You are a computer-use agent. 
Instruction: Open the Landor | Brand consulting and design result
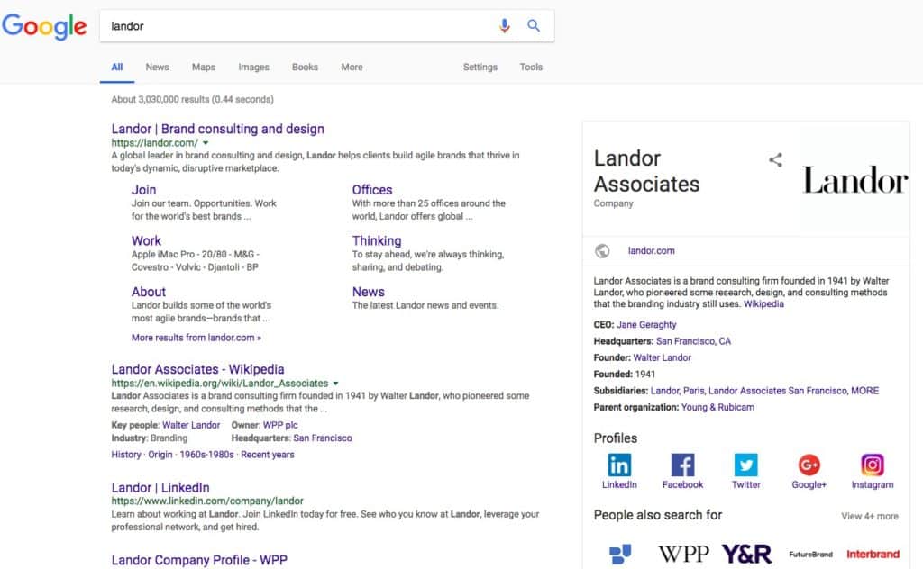tap(218, 129)
